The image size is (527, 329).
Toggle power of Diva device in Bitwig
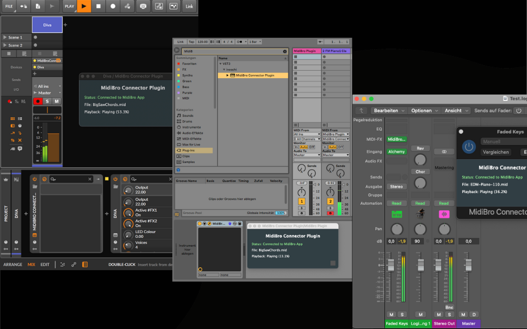[115, 180]
